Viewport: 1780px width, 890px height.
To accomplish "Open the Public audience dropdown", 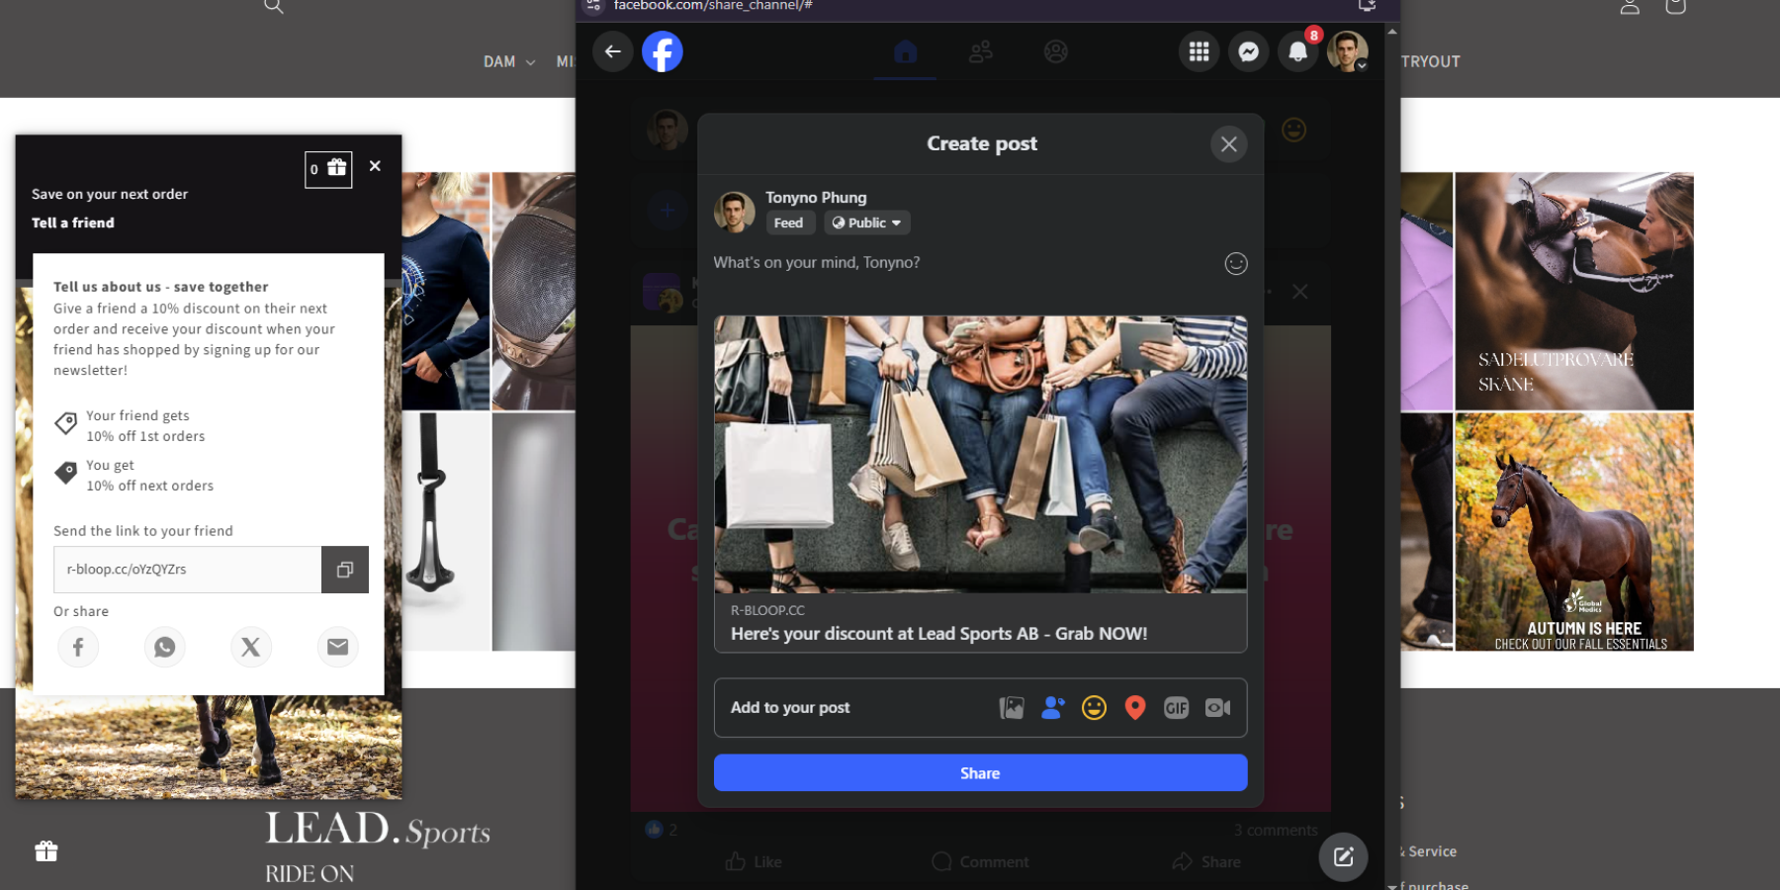I will click(866, 223).
